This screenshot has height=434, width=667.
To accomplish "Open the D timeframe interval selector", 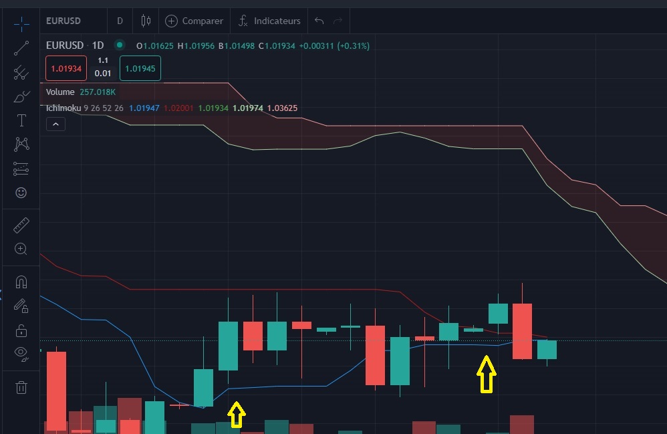I will [x=120, y=21].
